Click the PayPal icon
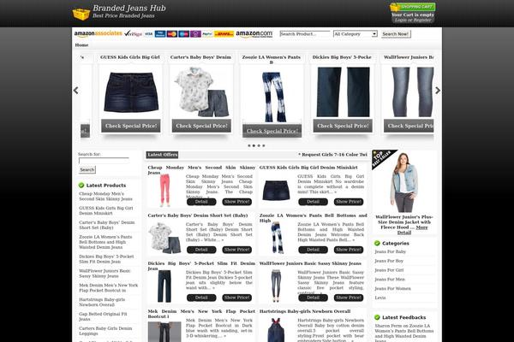The image size is (514, 342). click(207, 34)
